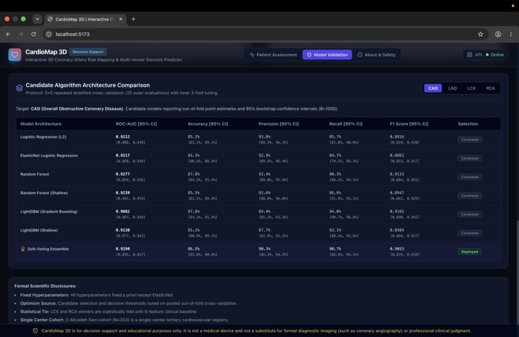Image resolution: width=519 pixels, height=337 pixels.
Task: Go back using browser back arrow
Action: 8,34
